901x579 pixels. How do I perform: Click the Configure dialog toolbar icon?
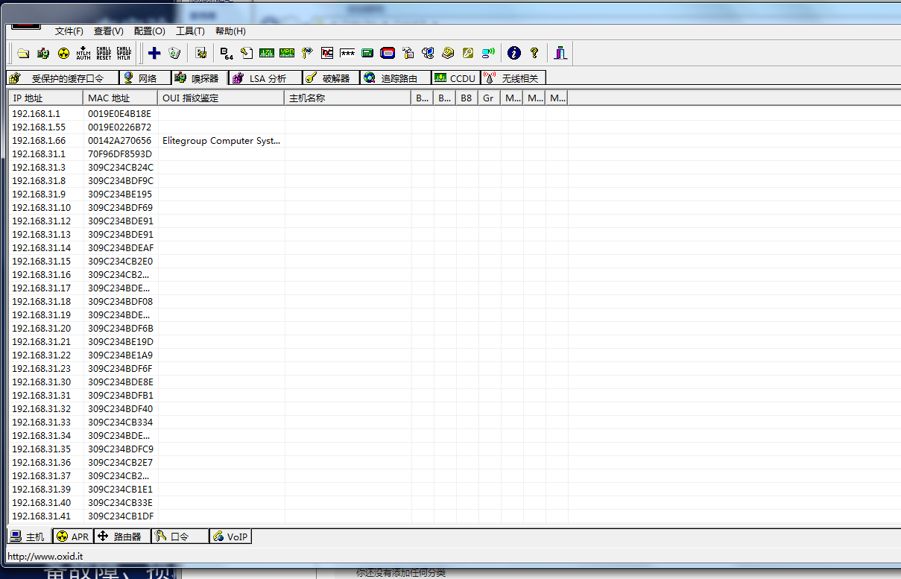200,53
